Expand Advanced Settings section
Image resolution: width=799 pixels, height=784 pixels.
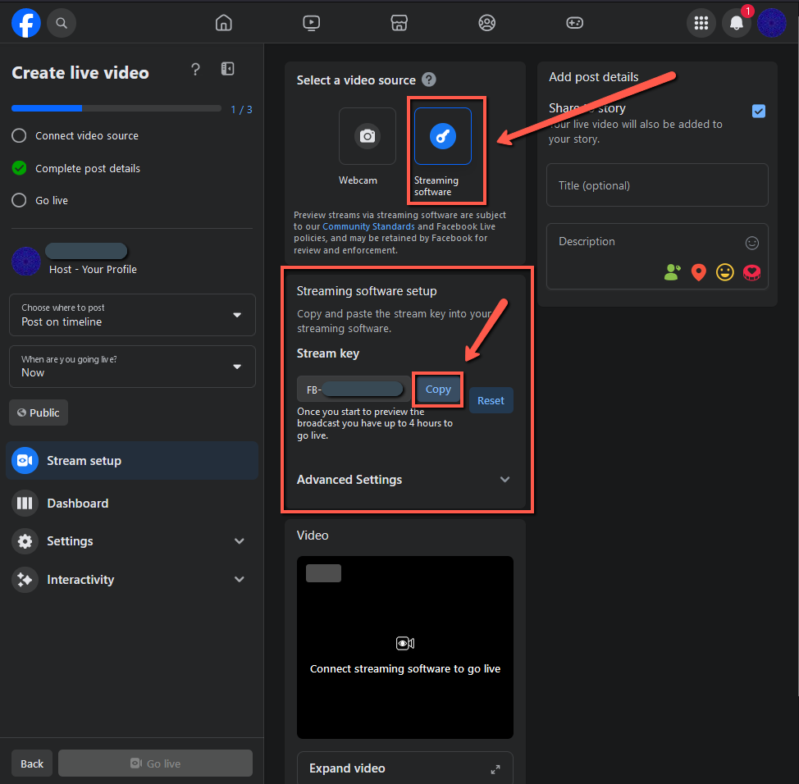404,480
